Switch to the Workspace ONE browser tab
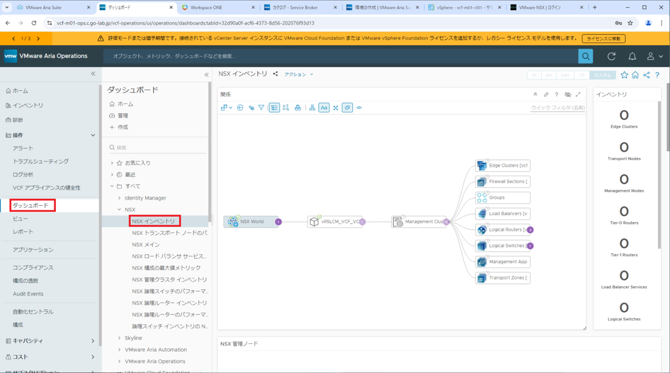 coord(217,7)
